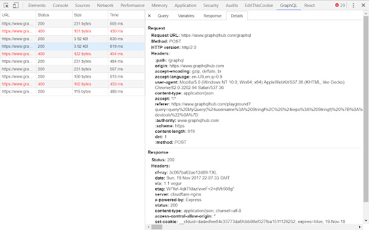Go to the Console panel
The height and width of the screenshot is (230, 369).
click(x=60, y=5)
